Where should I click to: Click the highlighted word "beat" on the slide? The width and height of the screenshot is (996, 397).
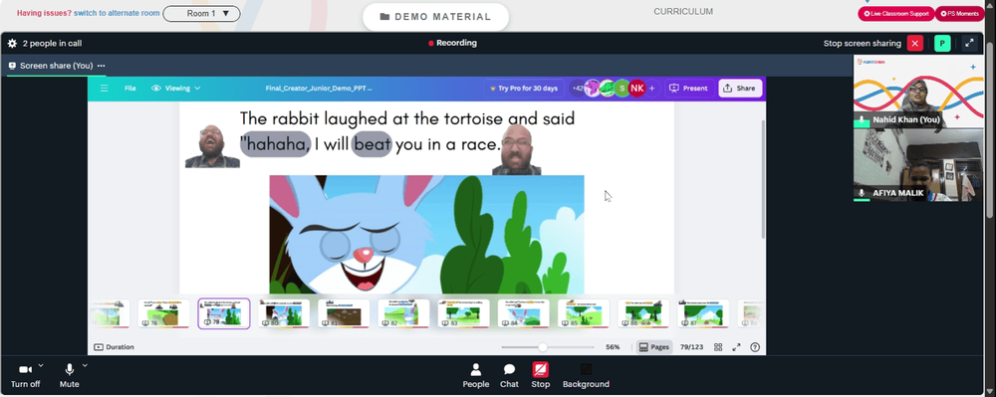(x=373, y=144)
